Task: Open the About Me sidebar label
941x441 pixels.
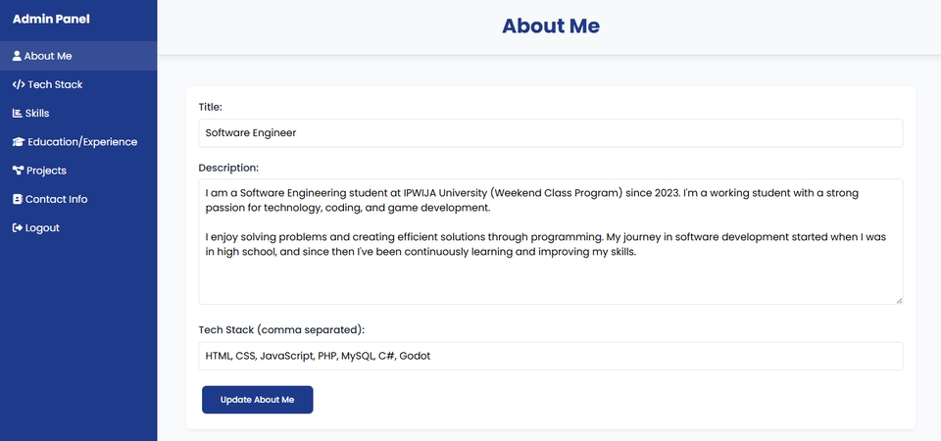Action: [48, 56]
